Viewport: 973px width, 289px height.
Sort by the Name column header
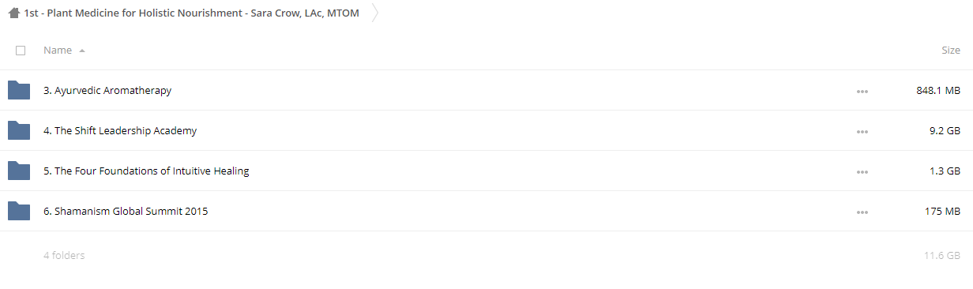(58, 51)
